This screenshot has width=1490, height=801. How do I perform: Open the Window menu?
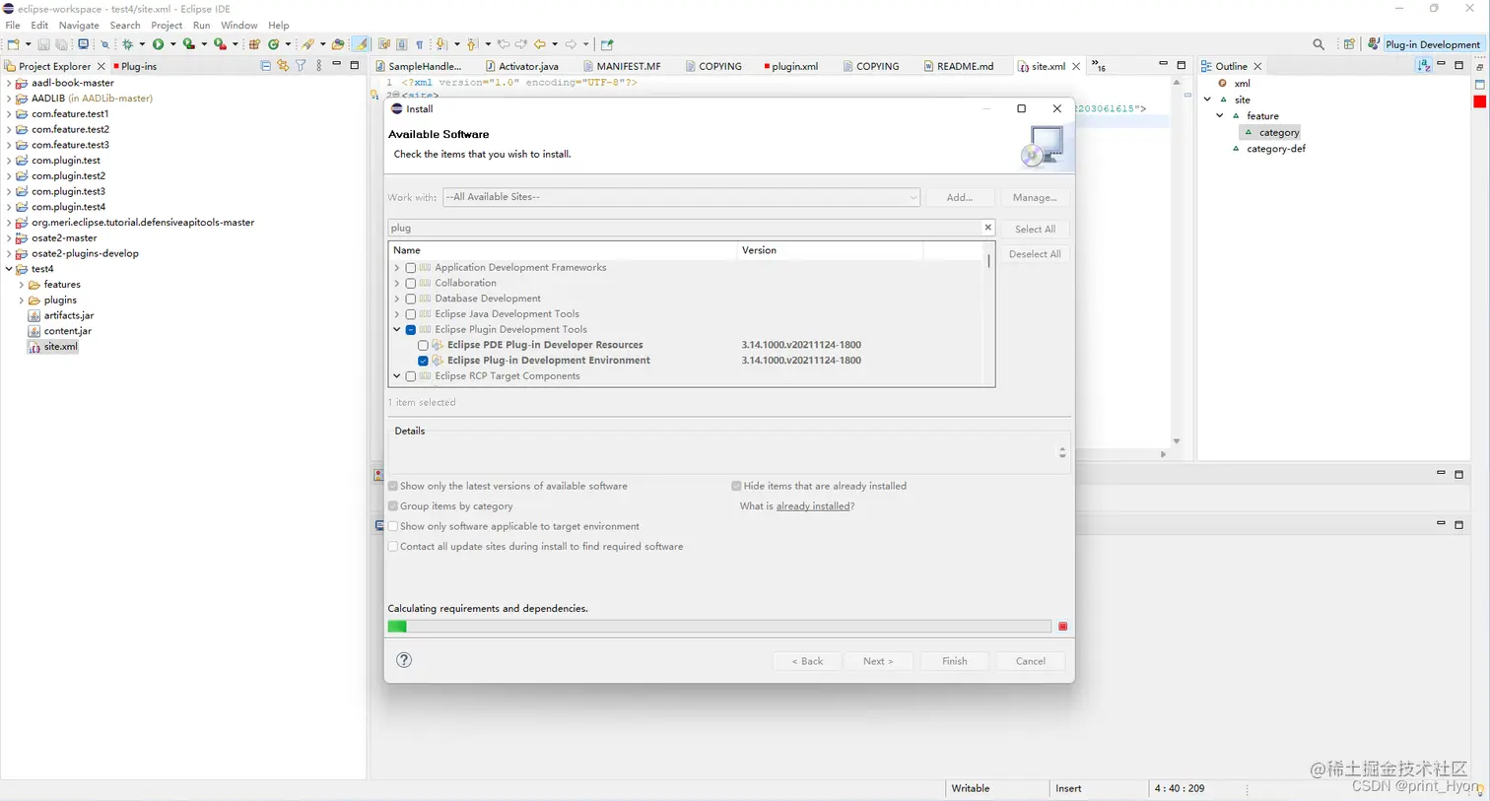[238, 25]
